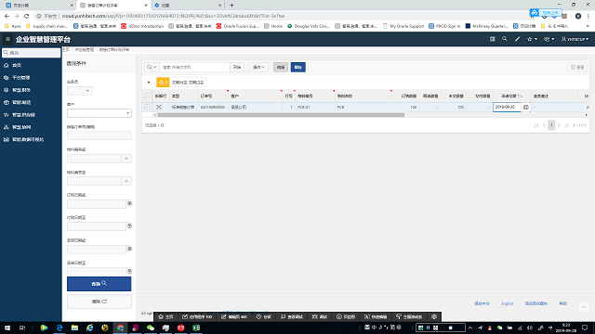
Task: Click the blue query search button
Action: click(99, 284)
